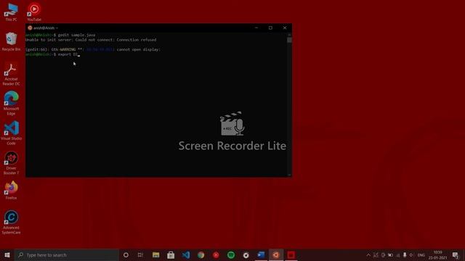Open the red square recorder taskbar app
Screen dimensions: 465x261
tap(291, 254)
